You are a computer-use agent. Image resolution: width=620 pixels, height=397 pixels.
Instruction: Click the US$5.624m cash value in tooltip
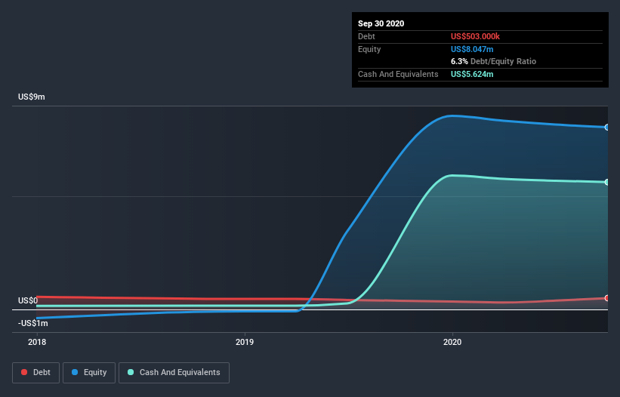tap(472, 74)
